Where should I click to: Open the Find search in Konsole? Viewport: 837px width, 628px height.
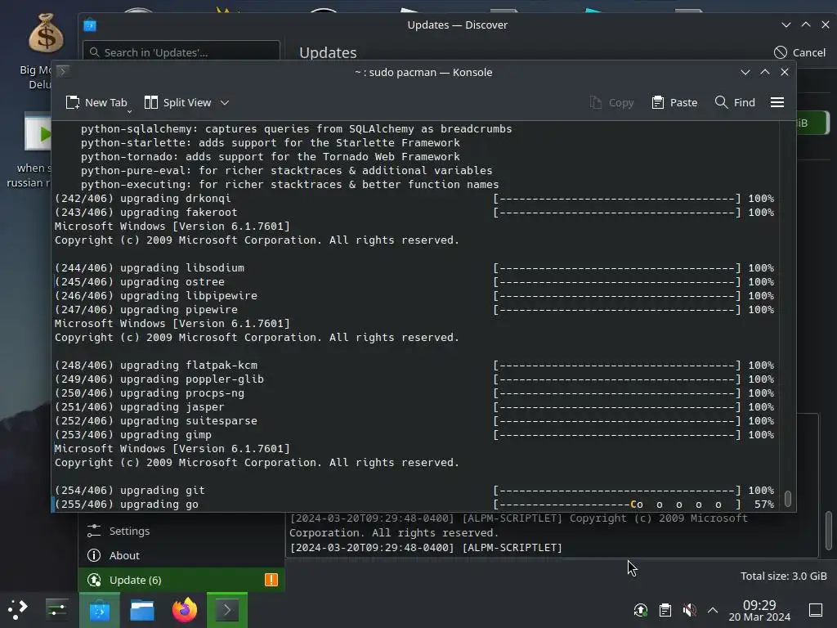point(735,102)
